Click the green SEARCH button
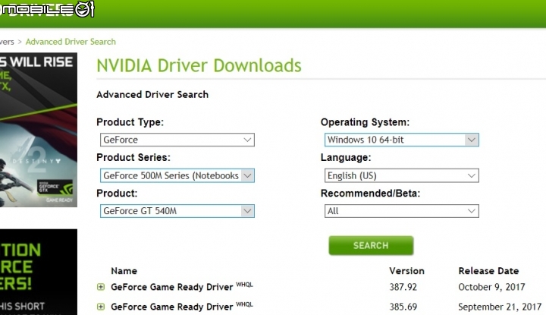Viewport: 546px width, 315px height. [371, 245]
